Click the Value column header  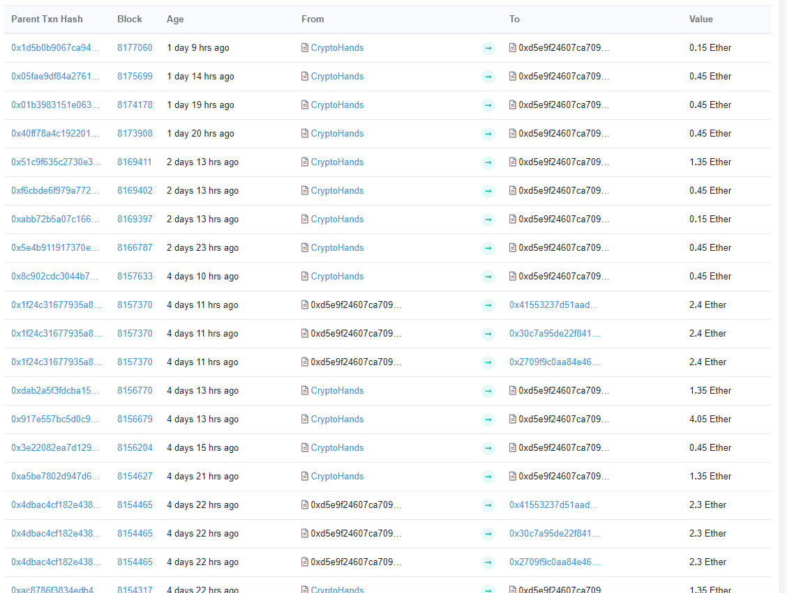(700, 19)
